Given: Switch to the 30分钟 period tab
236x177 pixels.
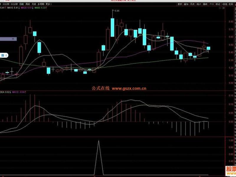Looking at the screenshot, I should coord(6,4).
